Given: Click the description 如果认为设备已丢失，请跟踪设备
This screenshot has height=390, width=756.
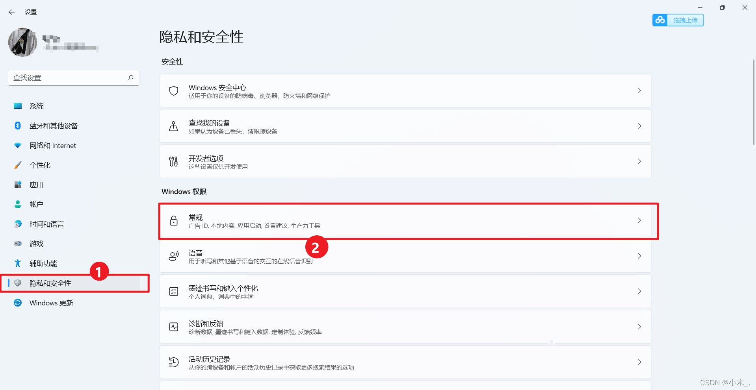Looking at the screenshot, I should pyautogui.click(x=233, y=131).
